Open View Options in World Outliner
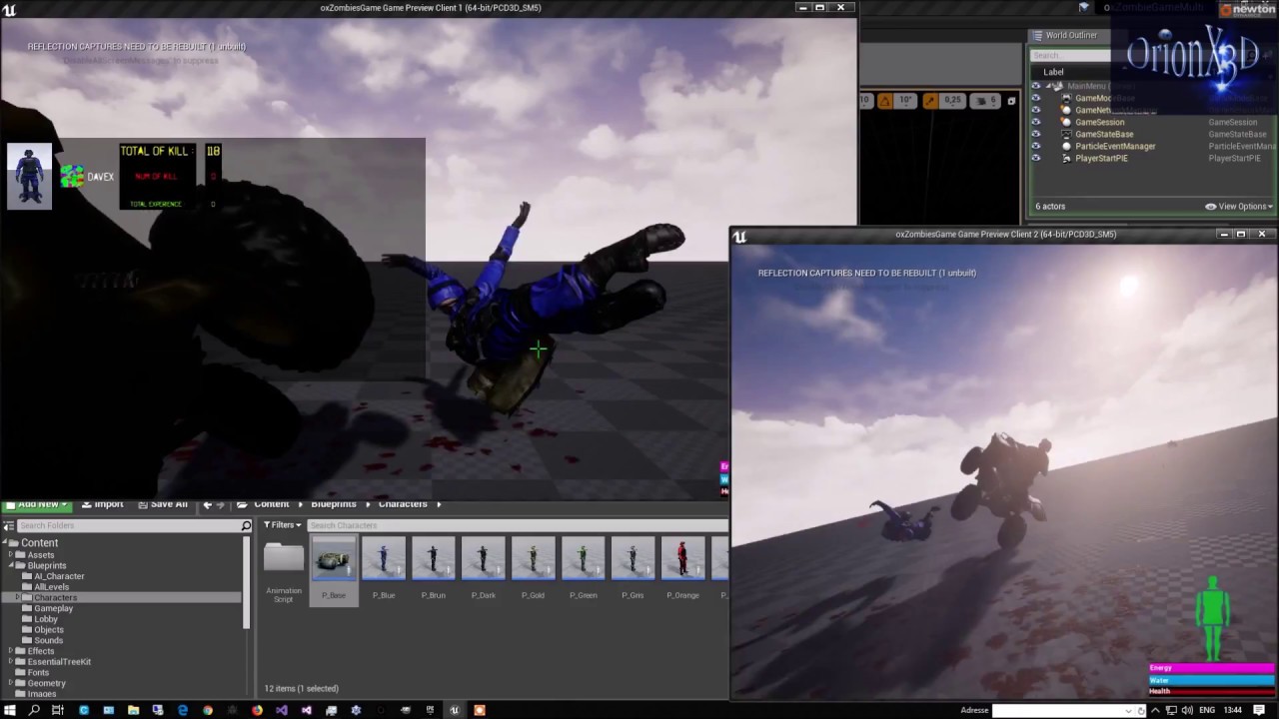Screen dimensions: 1279x719 pyautogui.click(x=1239, y=206)
